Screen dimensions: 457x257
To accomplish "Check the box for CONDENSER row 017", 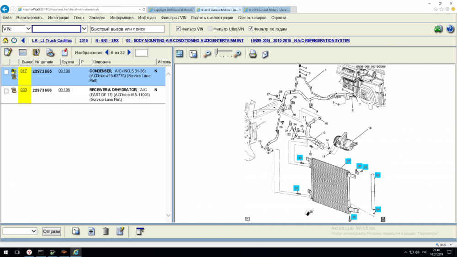I will pyautogui.click(x=6, y=72).
